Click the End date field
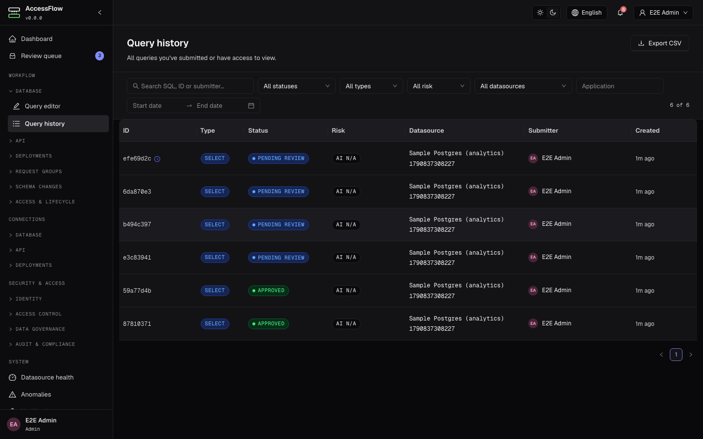The width and height of the screenshot is (703, 439). pos(220,106)
